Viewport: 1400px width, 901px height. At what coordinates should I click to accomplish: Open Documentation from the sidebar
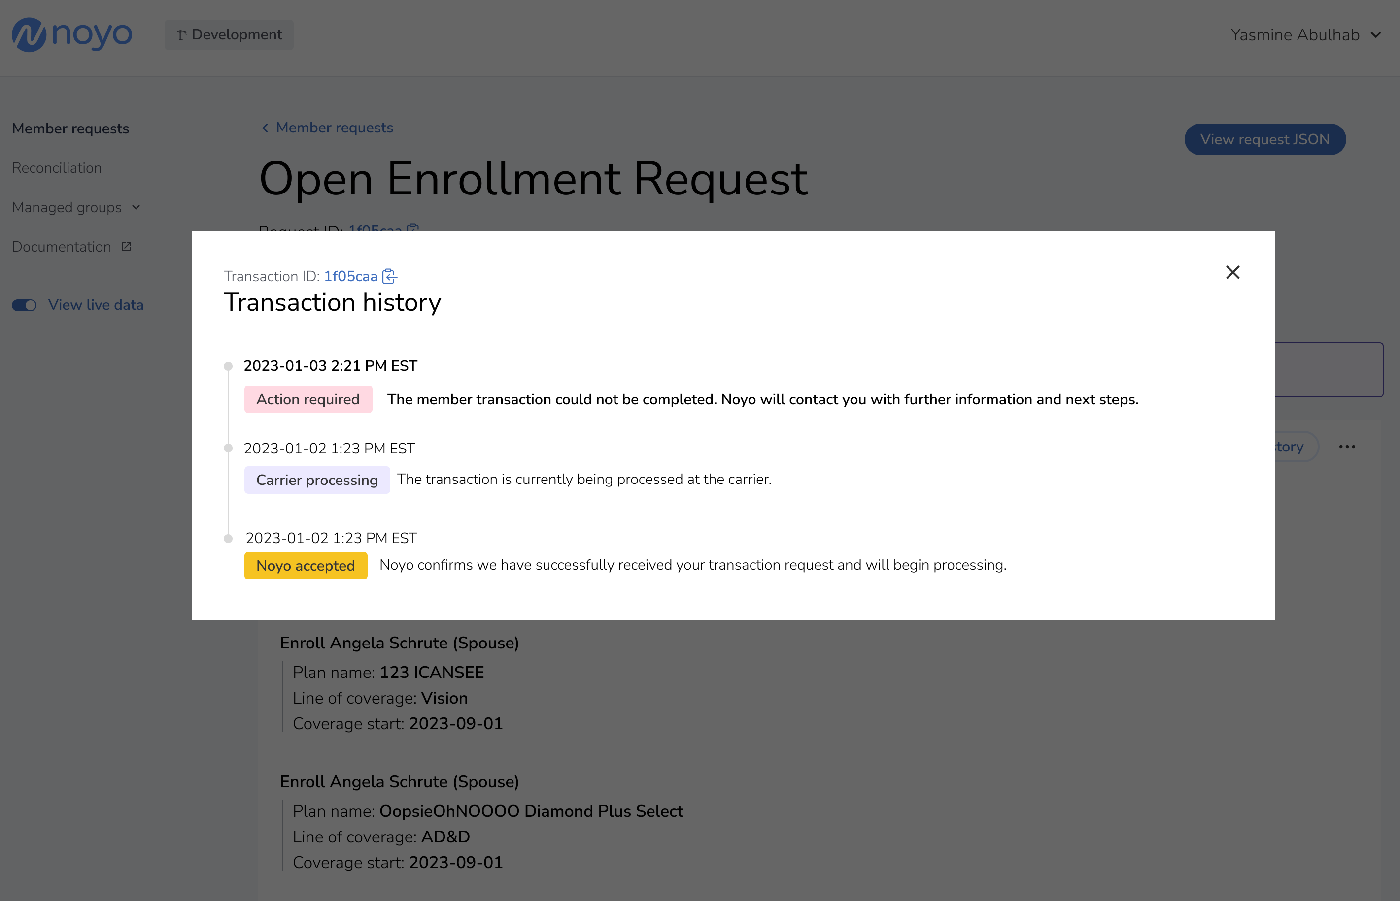pyautogui.click(x=62, y=247)
